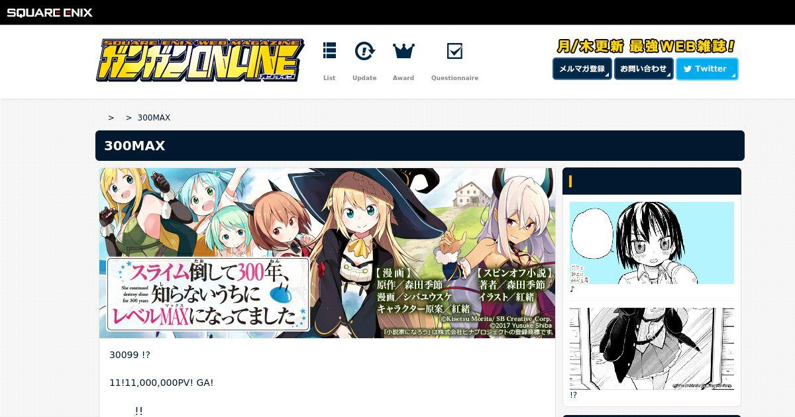Click the 月/木更新 最強WEB雑誌 slogan
Image resolution: width=795 pixels, height=417 pixels.
click(646, 46)
